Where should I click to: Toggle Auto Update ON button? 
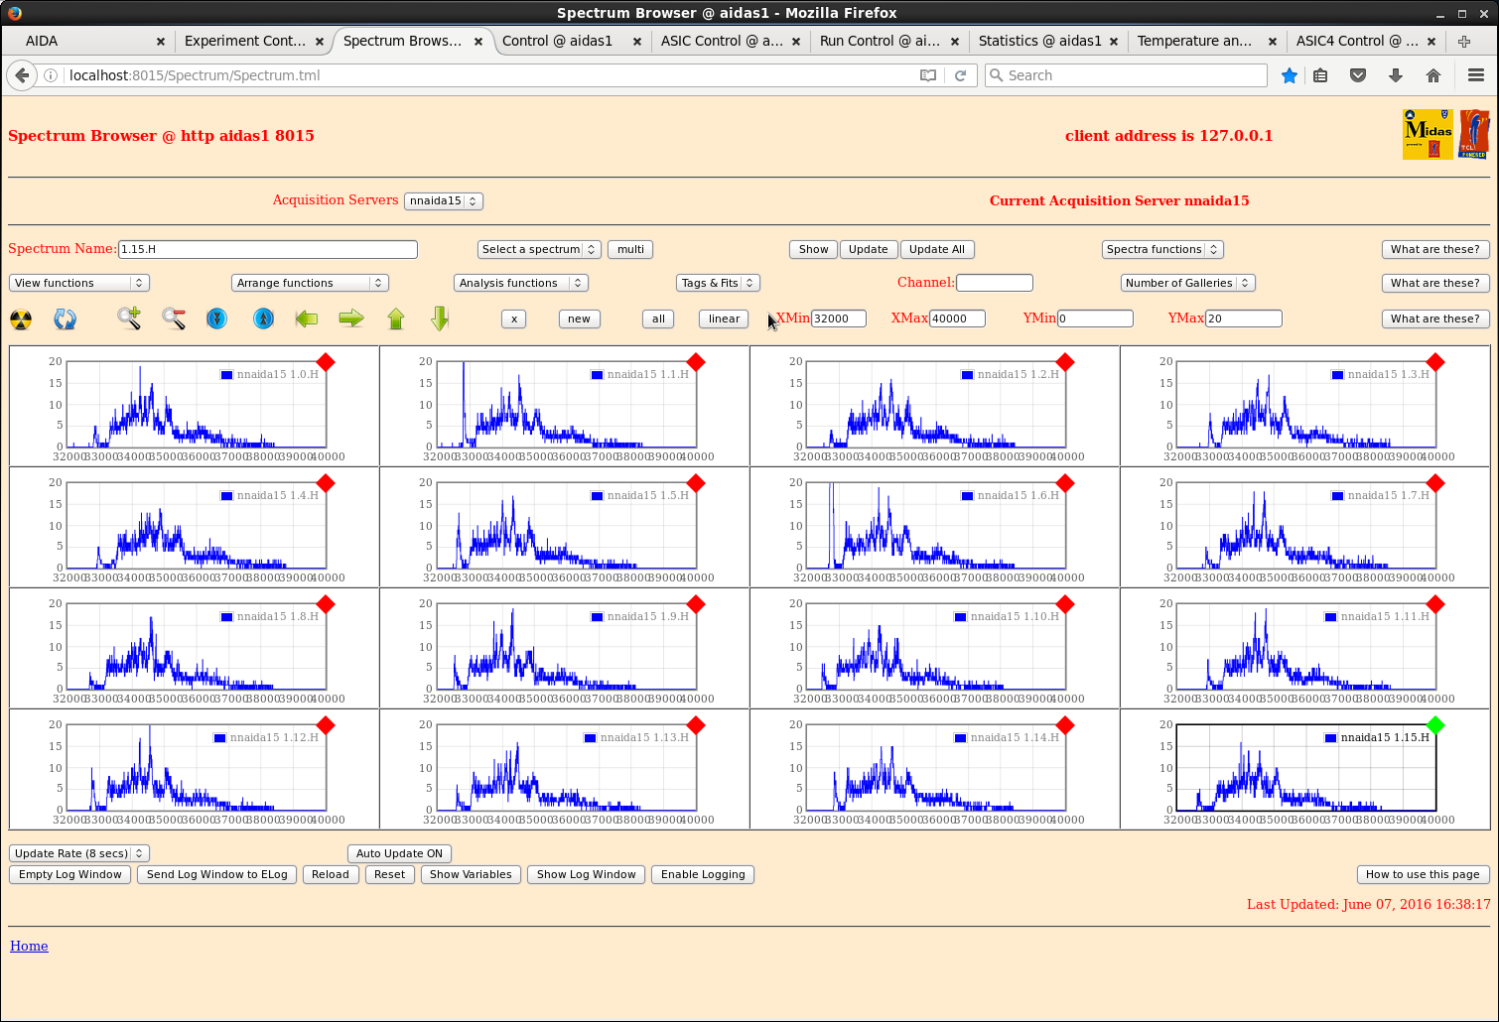click(x=399, y=853)
